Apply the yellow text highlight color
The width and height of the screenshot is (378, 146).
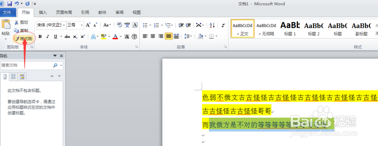pos(104,37)
